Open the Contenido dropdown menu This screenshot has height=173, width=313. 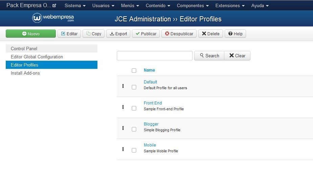(158, 6)
